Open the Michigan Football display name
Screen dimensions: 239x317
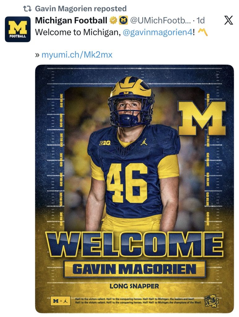(x=71, y=21)
